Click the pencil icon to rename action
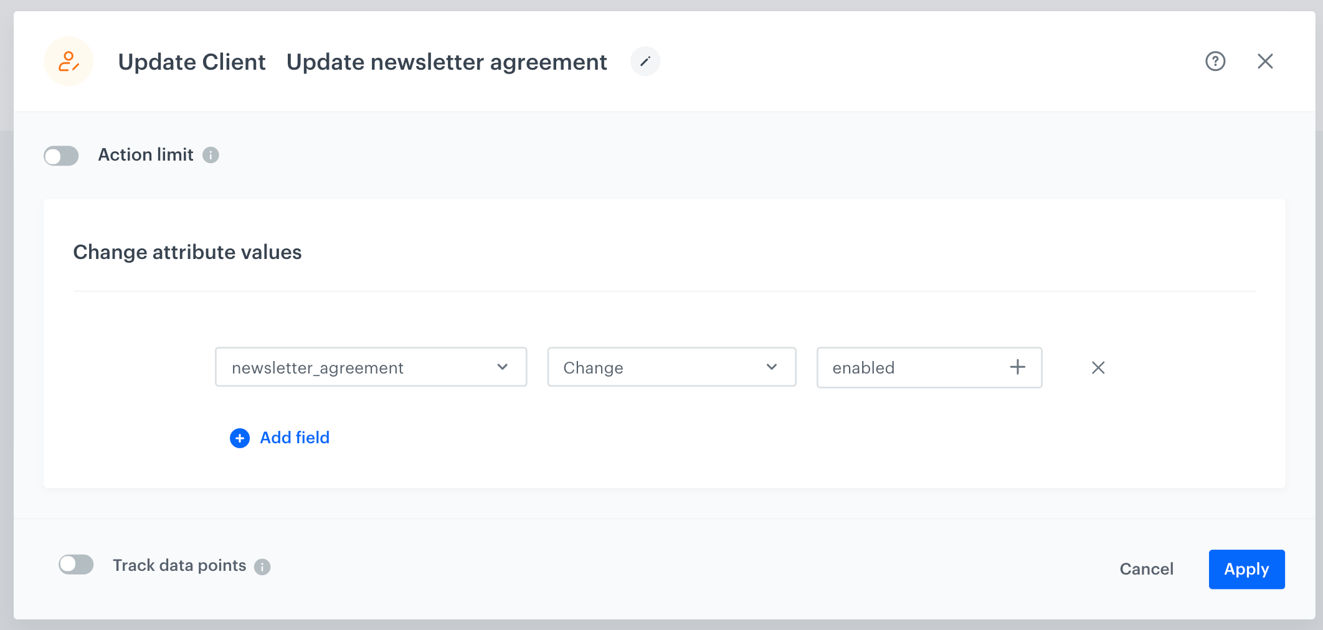The width and height of the screenshot is (1323, 630). tap(645, 61)
